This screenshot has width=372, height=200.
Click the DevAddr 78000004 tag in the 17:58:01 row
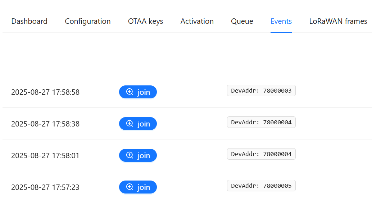pos(261,154)
